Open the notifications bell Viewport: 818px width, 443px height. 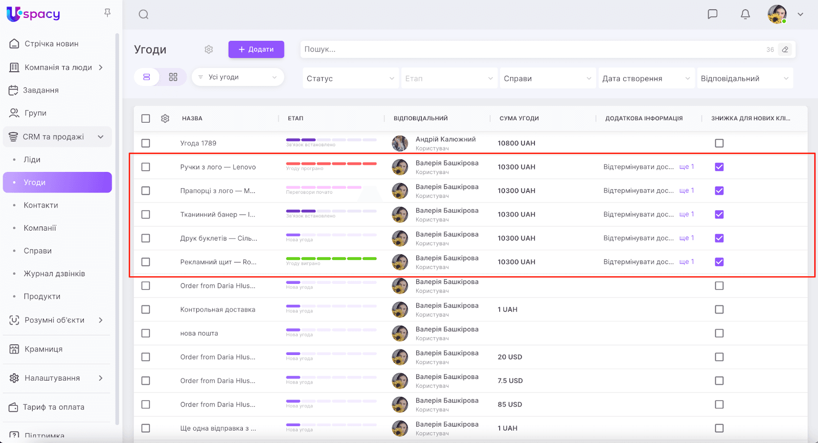tap(745, 14)
